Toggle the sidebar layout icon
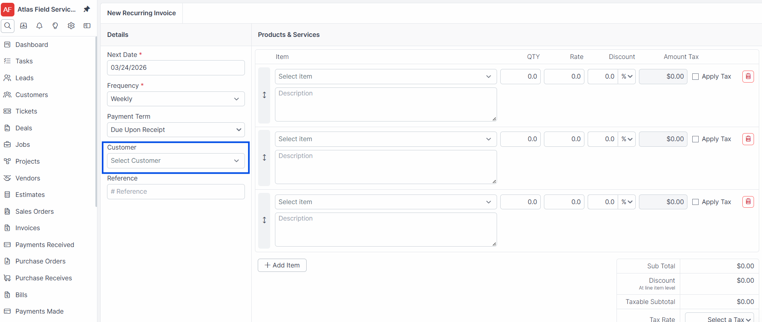 87,26
